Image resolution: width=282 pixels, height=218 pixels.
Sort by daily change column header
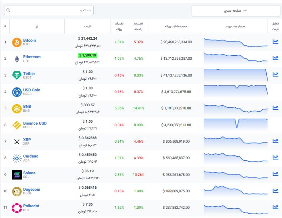point(119,26)
